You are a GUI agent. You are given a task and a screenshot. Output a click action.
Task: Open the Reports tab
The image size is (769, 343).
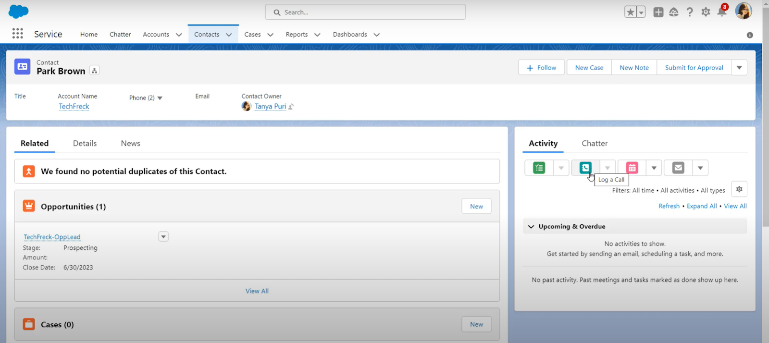click(x=297, y=34)
